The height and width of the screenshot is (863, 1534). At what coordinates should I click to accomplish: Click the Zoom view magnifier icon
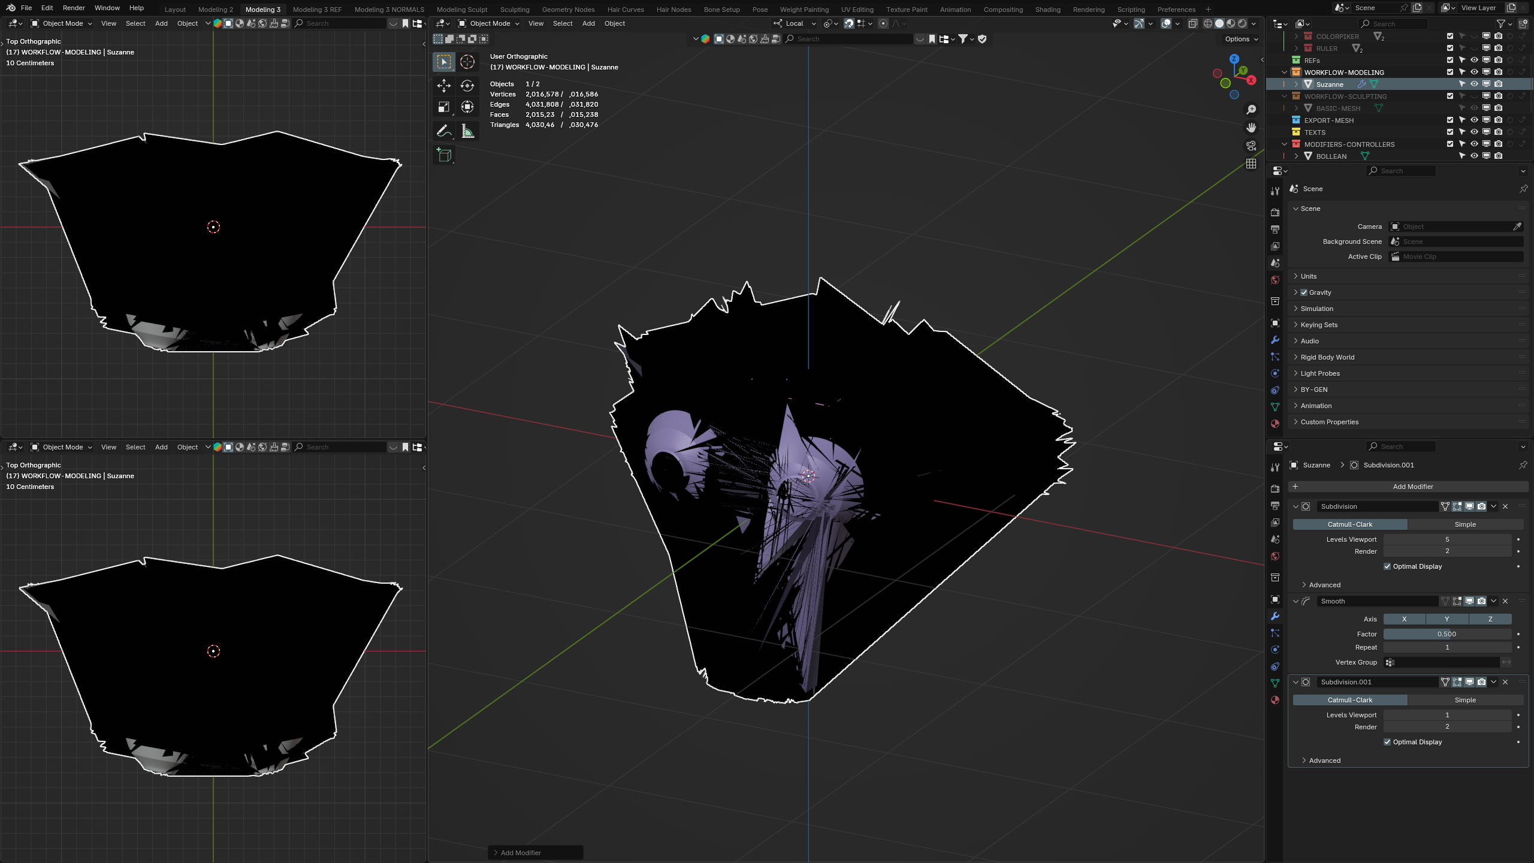point(1251,110)
